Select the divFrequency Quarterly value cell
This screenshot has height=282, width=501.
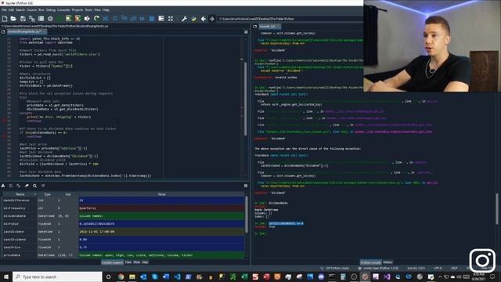pos(161,208)
